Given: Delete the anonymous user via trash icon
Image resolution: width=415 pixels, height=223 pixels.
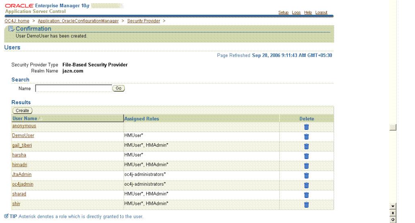Looking at the screenshot, I should pyautogui.click(x=306, y=127).
